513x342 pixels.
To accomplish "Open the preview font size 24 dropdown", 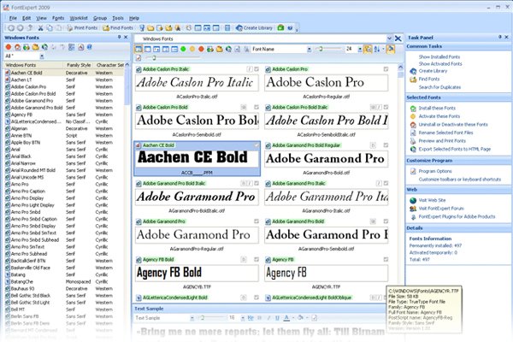I will [x=359, y=50].
